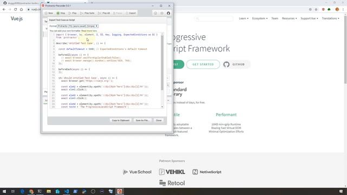Viewport: 347px width, 195px height.
Task: Click the Play All toolbar button
Action: click(x=104, y=13)
